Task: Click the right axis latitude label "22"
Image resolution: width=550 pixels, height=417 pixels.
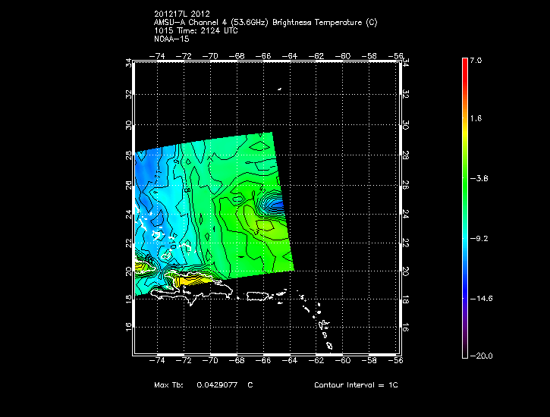Action: 406,243
